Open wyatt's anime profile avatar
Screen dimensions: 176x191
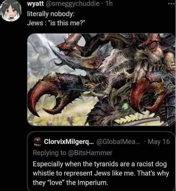[x=11, y=11]
